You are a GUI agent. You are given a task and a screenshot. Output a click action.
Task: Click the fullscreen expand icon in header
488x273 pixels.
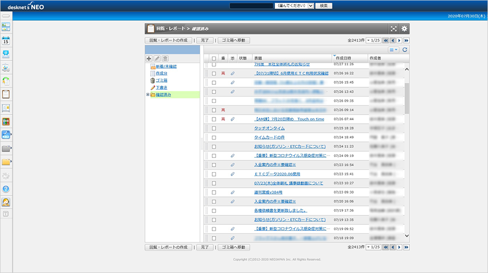pyautogui.click(x=393, y=29)
